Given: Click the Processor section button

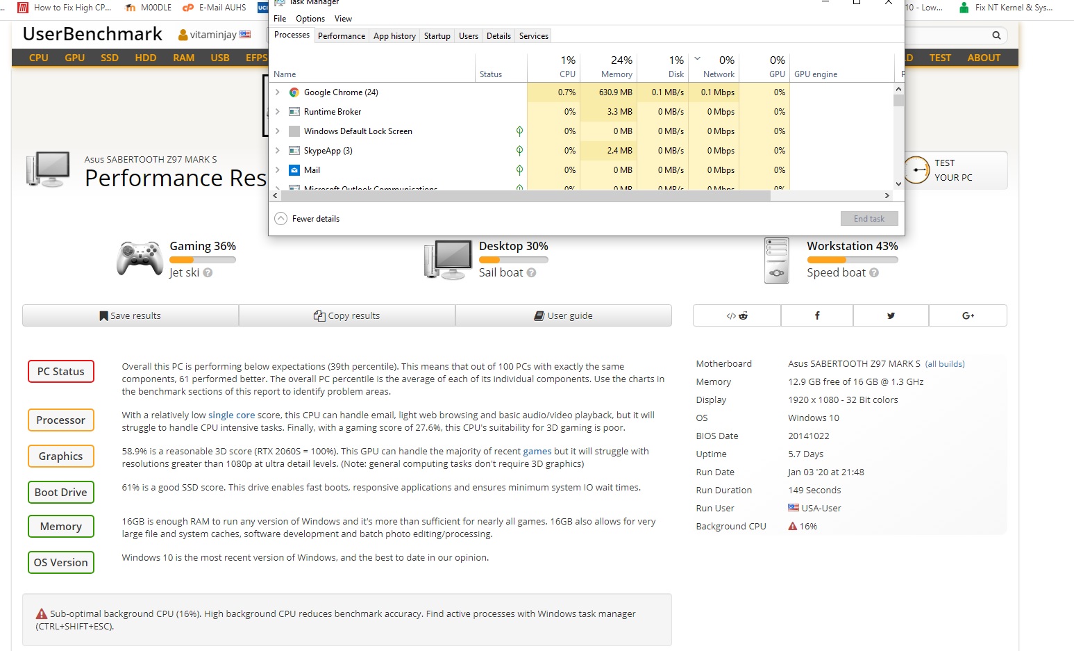Looking at the screenshot, I should [61, 420].
